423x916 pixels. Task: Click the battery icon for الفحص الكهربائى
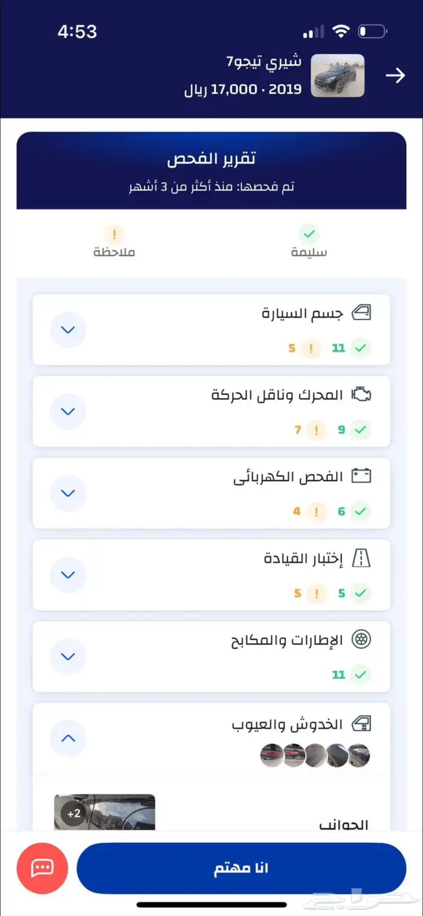pos(362,476)
